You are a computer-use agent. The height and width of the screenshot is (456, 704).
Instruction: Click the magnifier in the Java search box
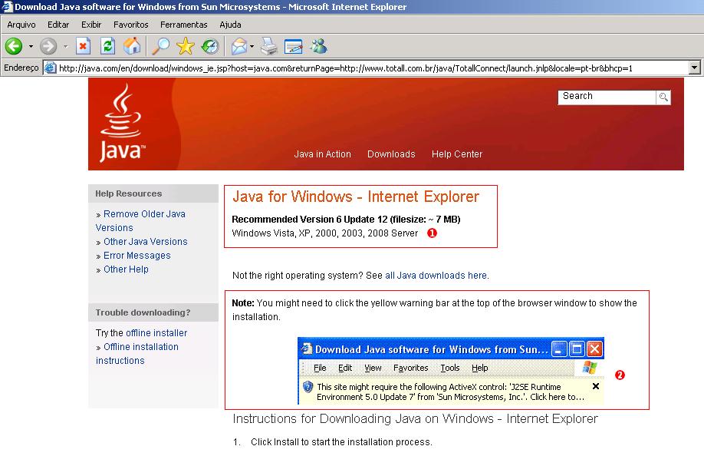pos(662,97)
